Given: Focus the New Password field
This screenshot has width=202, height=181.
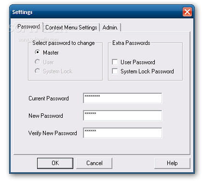Looking at the screenshot, I should pyautogui.click(x=122, y=115).
